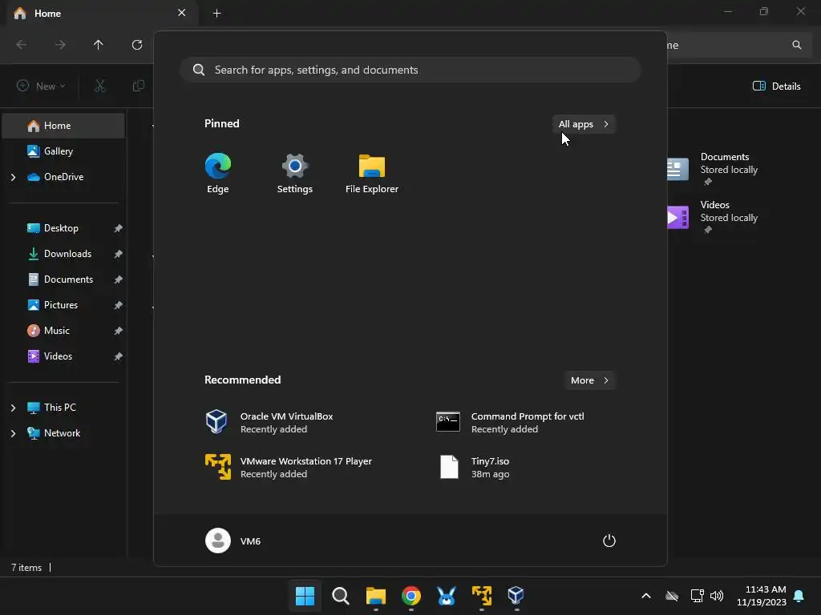Open the blue rabbit app in taskbar
The height and width of the screenshot is (615, 821).
(x=446, y=595)
